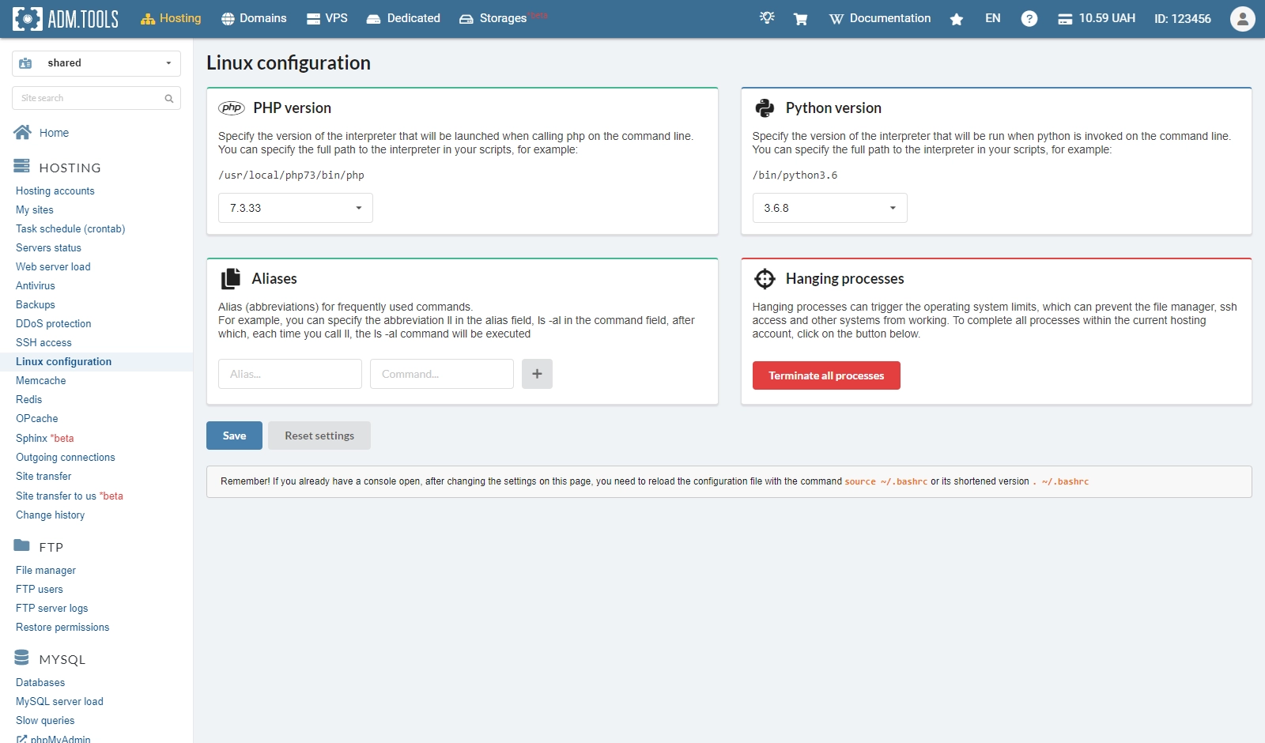Click the Reset settings button
The image size is (1265, 743).
pyautogui.click(x=319, y=436)
